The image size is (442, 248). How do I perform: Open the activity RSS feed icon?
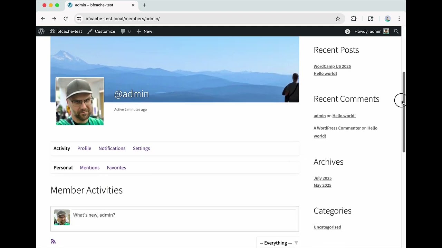[x=53, y=241]
